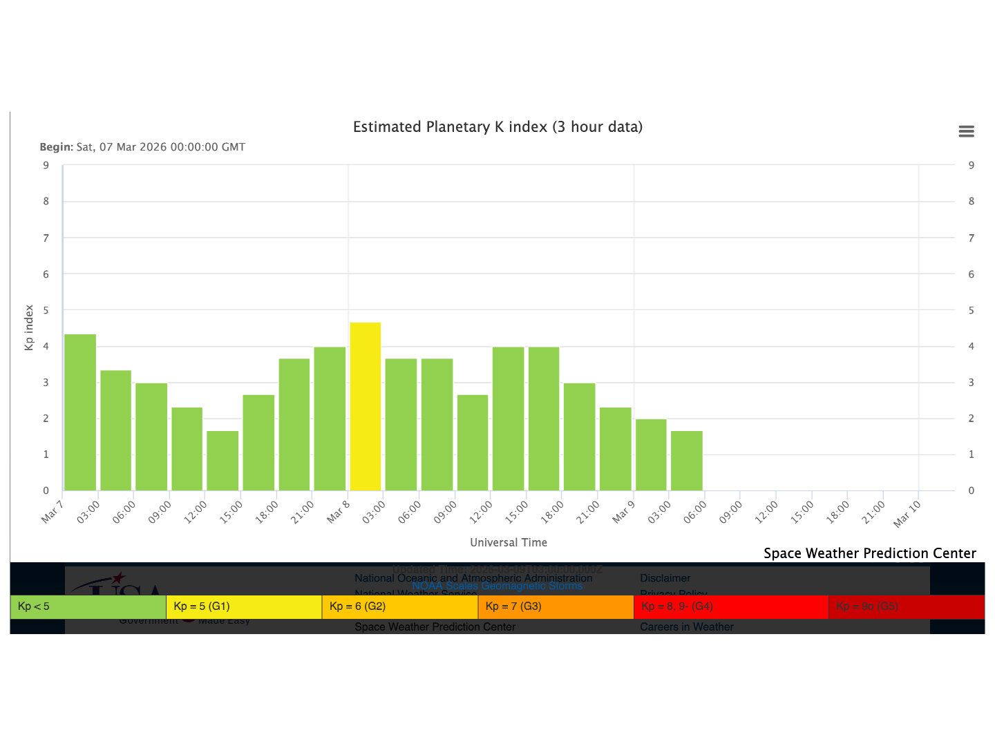The height and width of the screenshot is (746, 995).
Task: Click the Kp < 5 green legend swatch
Action: pos(88,606)
